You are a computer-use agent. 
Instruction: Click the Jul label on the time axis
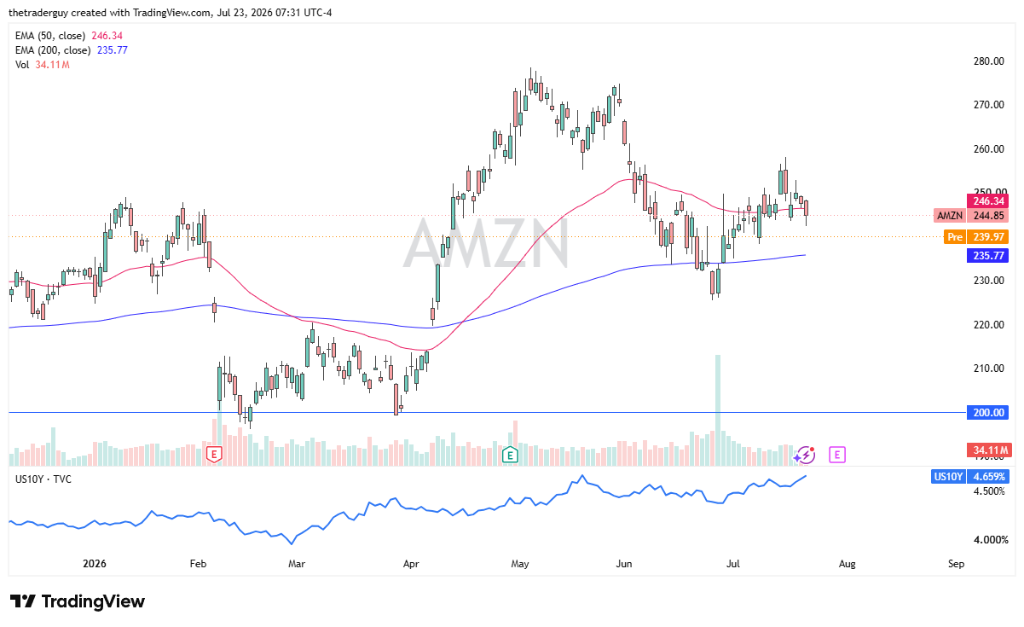pyautogui.click(x=733, y=564)
